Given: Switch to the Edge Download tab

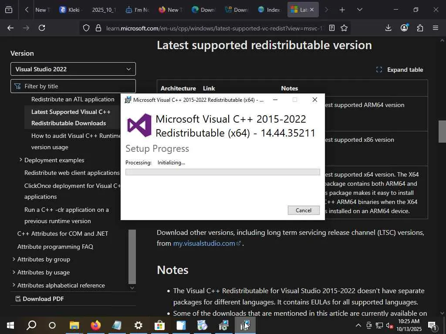Looking at the screenshot, I should tap(204, 10).
